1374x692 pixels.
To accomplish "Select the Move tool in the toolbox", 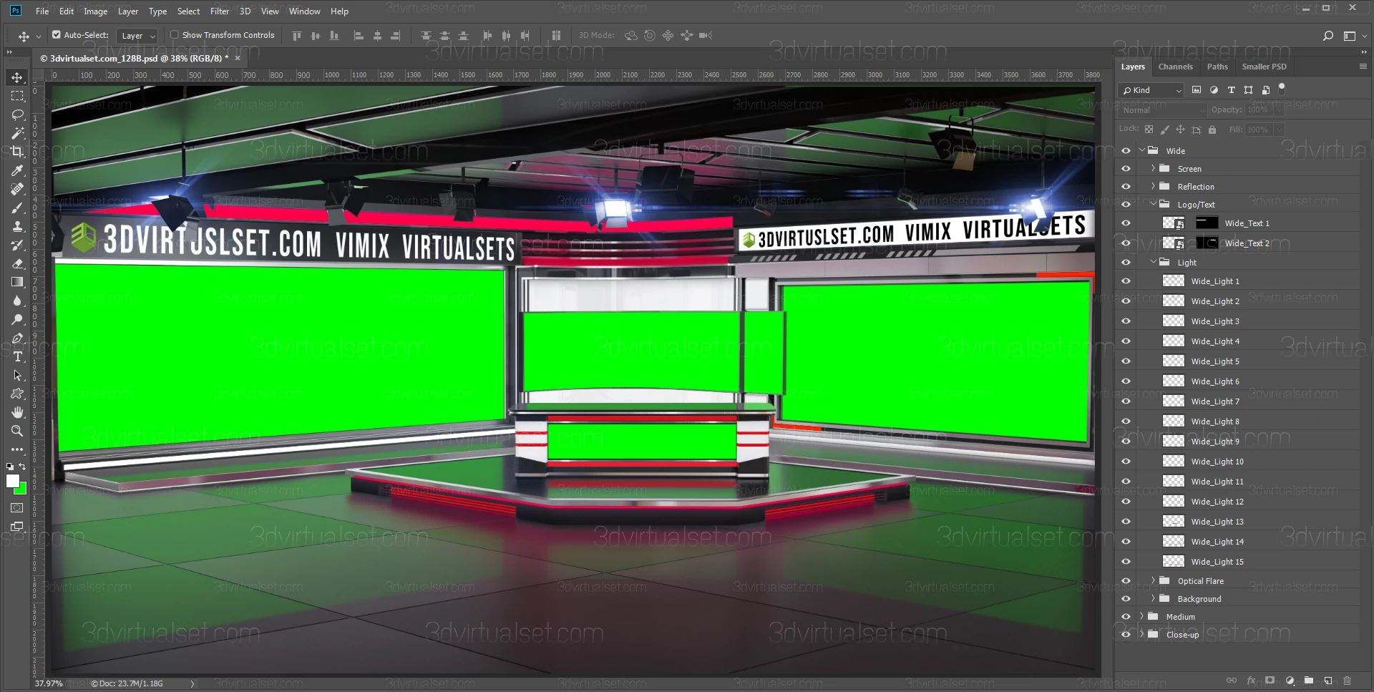I will (x=17, y=77).
